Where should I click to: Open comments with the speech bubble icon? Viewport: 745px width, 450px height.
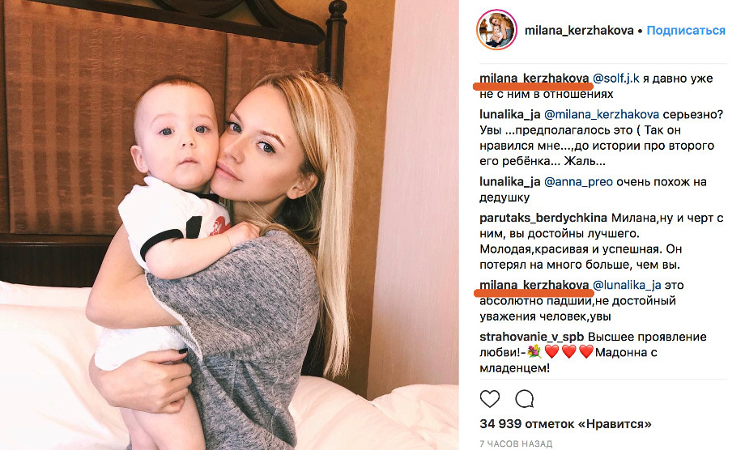point(525,399)
